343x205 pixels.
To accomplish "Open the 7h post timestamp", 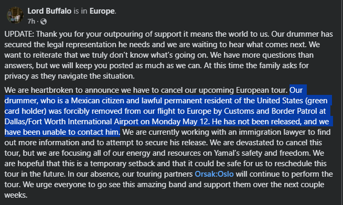I will coord(31,21).
